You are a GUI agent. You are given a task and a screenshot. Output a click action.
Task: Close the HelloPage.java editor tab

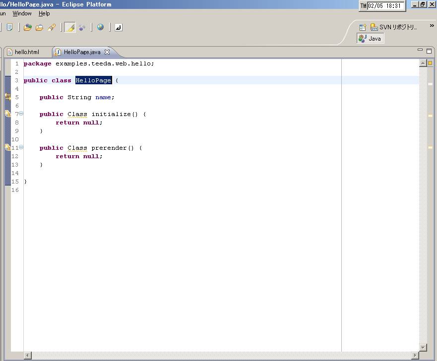click(x=107, y=52)
